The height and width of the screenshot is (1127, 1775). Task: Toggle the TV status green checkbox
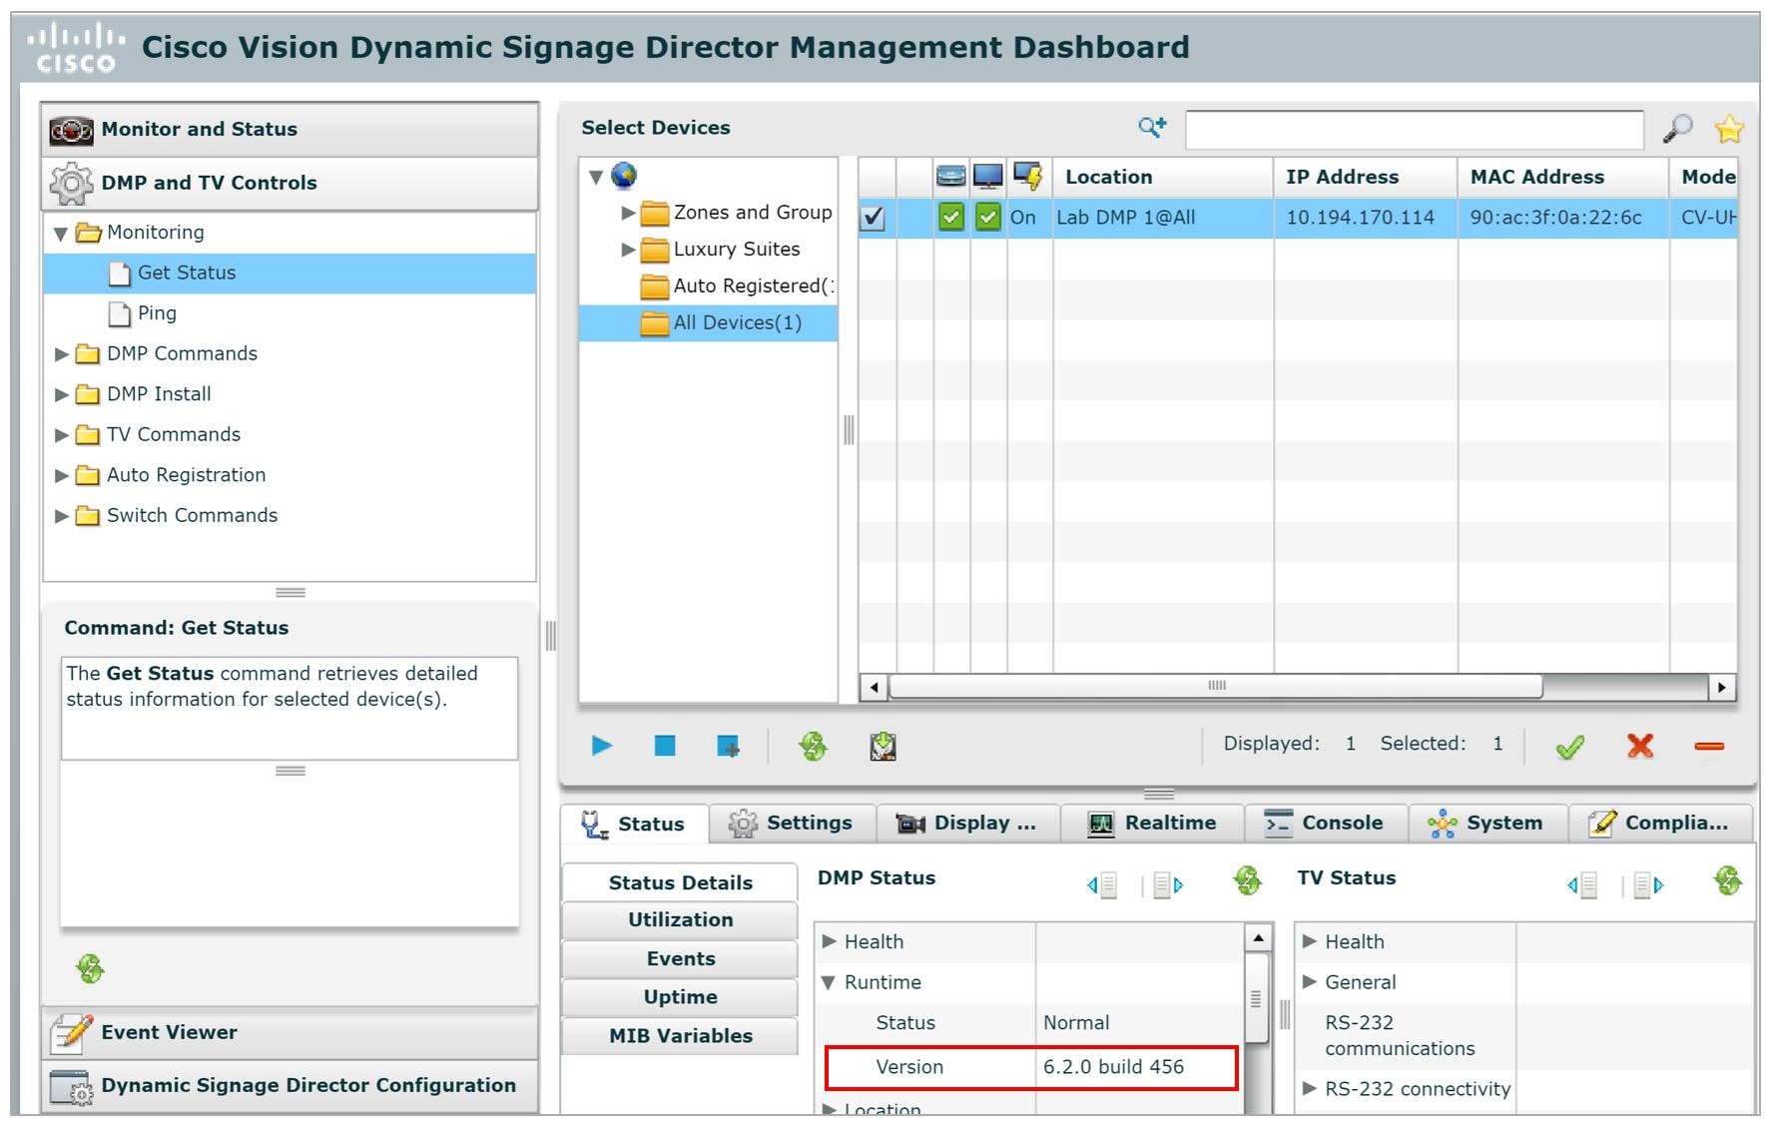pos(987,218)
